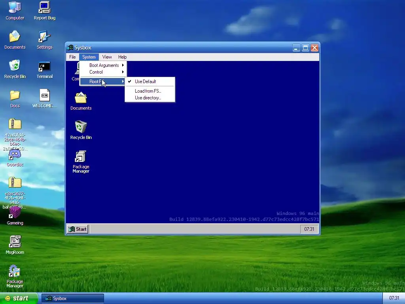Minimize the Sysbox window
405x304 pixels.
point(296,48)
